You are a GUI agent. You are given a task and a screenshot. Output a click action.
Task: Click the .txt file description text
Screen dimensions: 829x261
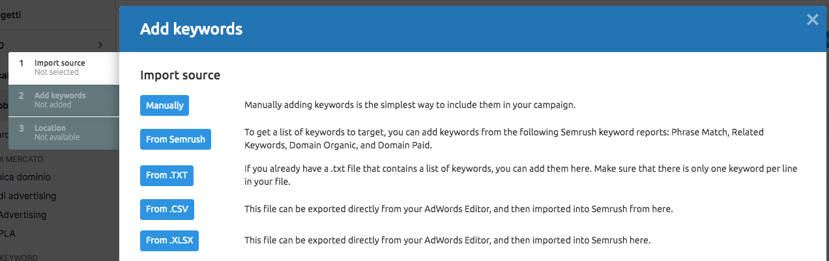520,175
